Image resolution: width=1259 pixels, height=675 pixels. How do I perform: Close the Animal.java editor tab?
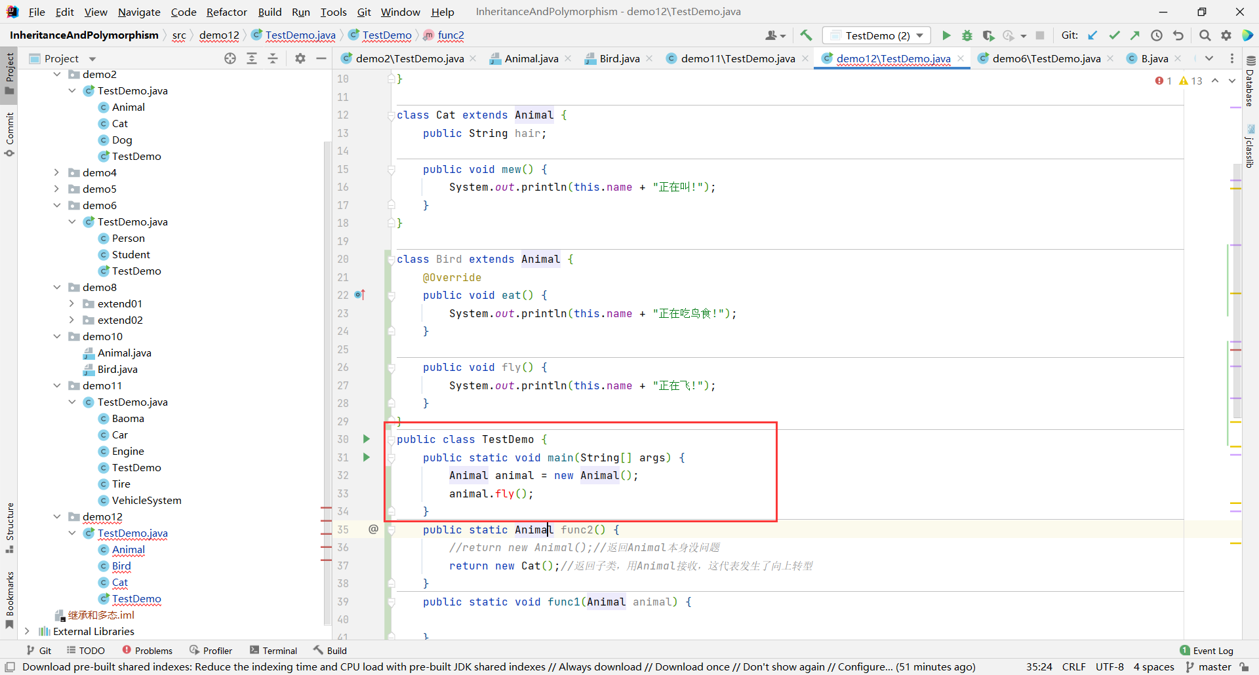[x=568, y=58]
